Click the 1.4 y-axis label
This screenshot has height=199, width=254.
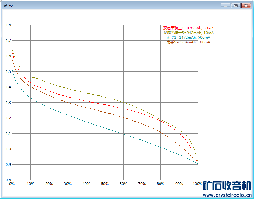8,87
